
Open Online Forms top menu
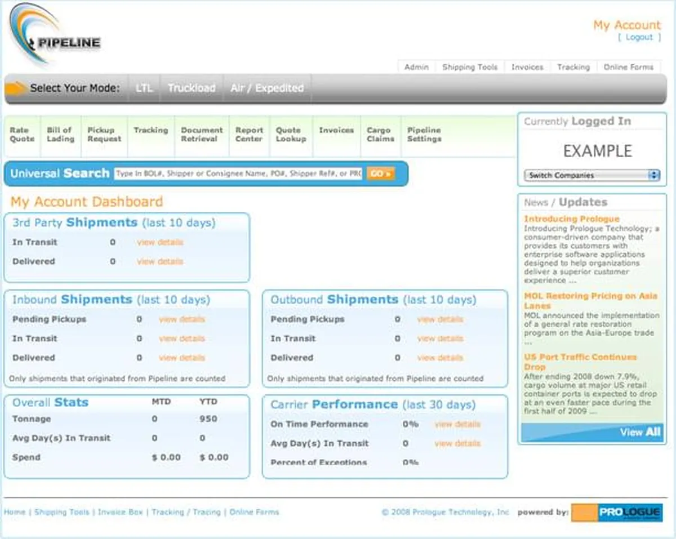[x=628, y=66]
